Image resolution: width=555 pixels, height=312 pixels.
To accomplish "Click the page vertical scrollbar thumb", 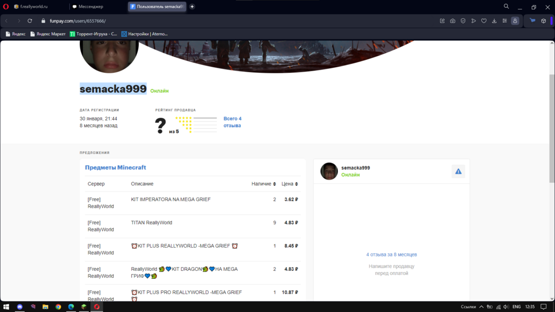I will click(x=552, y=128).
